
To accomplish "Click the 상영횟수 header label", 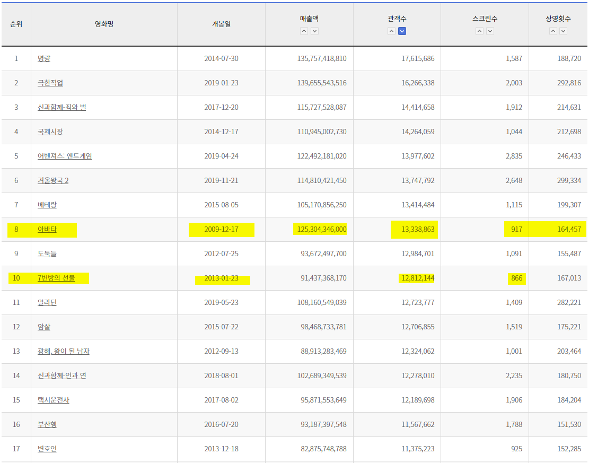I will 558,19.
